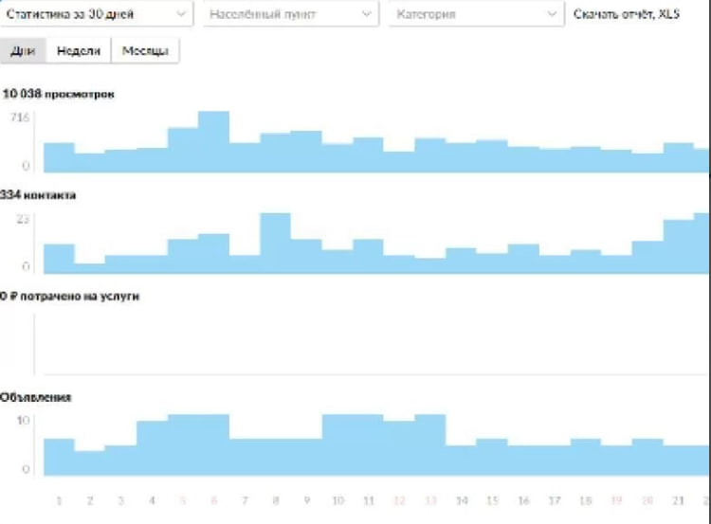Click day 14 label on the bottom axis
Image resolution: width=711 pixels, height=524 pixels.
(x=462, y=500)
